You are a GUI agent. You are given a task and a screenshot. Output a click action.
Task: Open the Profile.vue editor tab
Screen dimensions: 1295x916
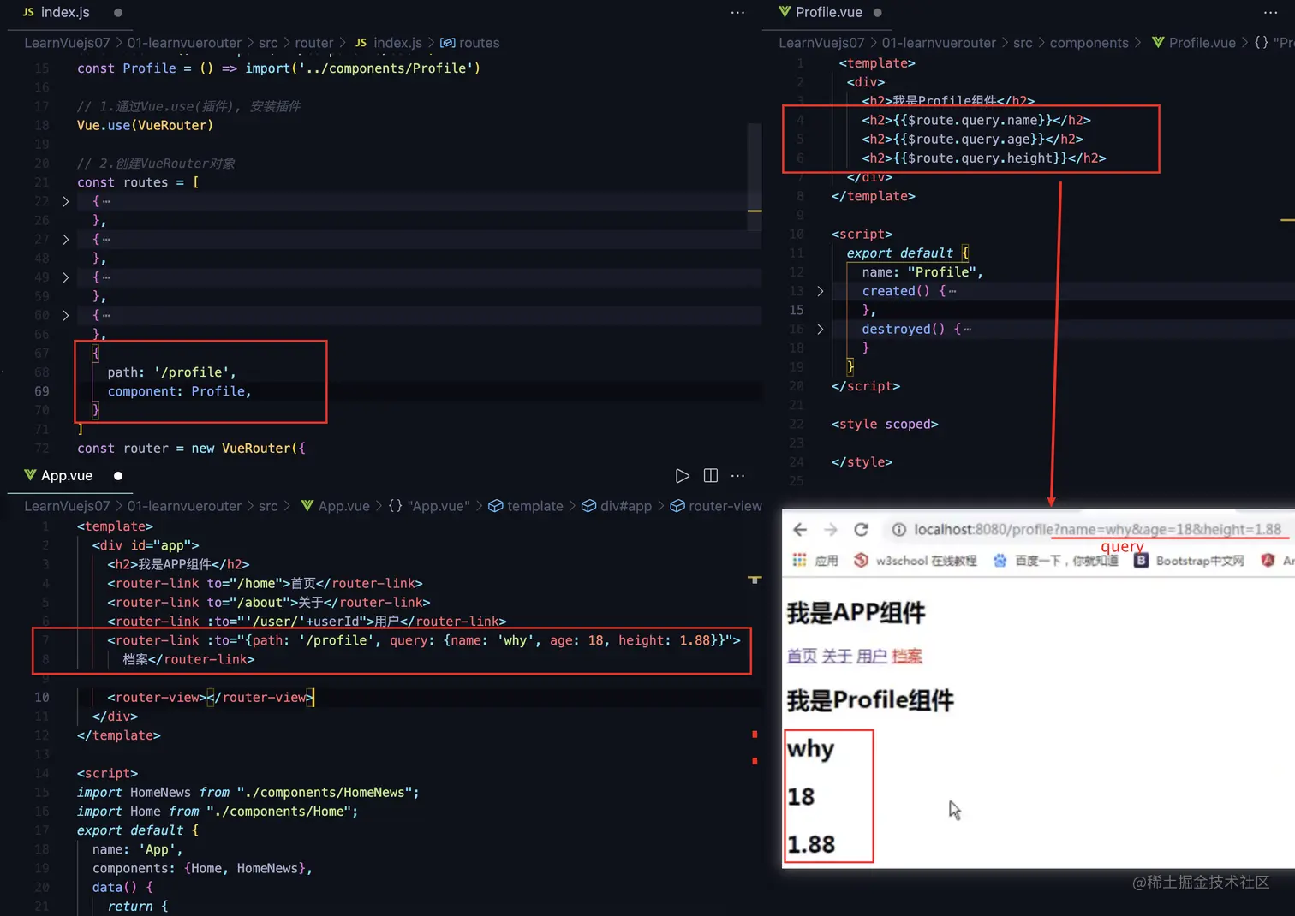point(820,12)
